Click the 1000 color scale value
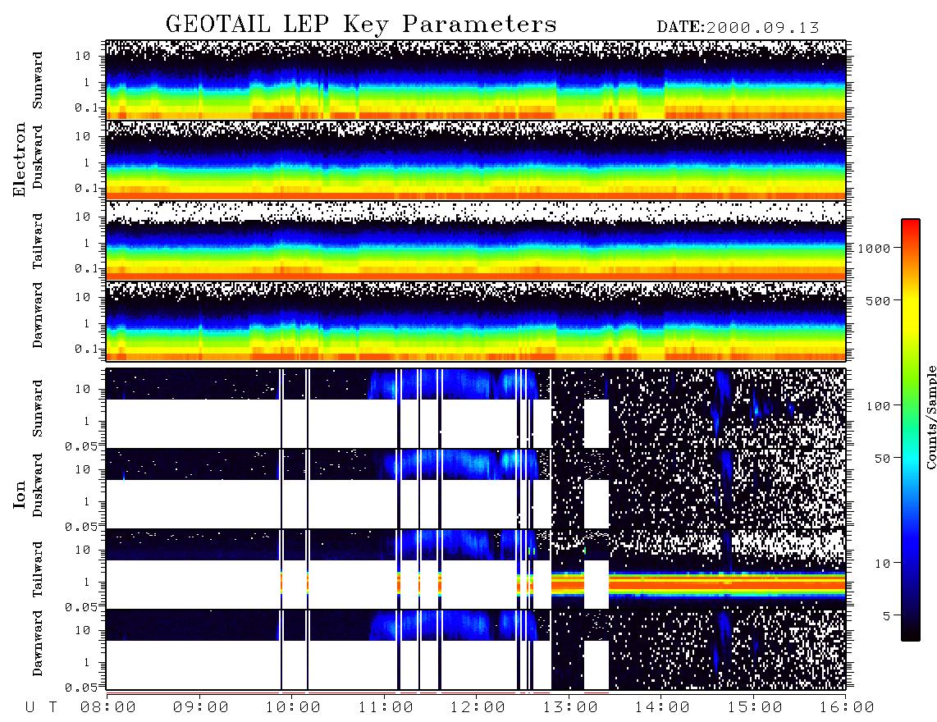The height and width of the screenshot is (722, 937). click(875, 248)
